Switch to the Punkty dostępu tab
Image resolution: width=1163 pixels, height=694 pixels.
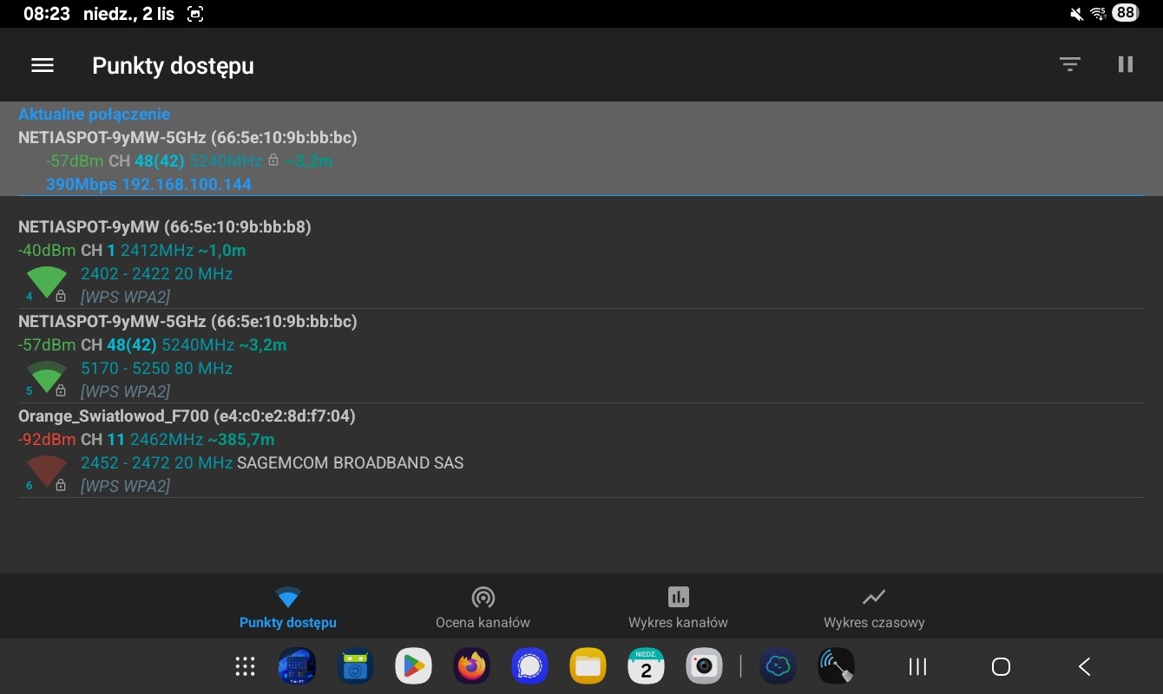pyautogui.click(x=288, y=607)
